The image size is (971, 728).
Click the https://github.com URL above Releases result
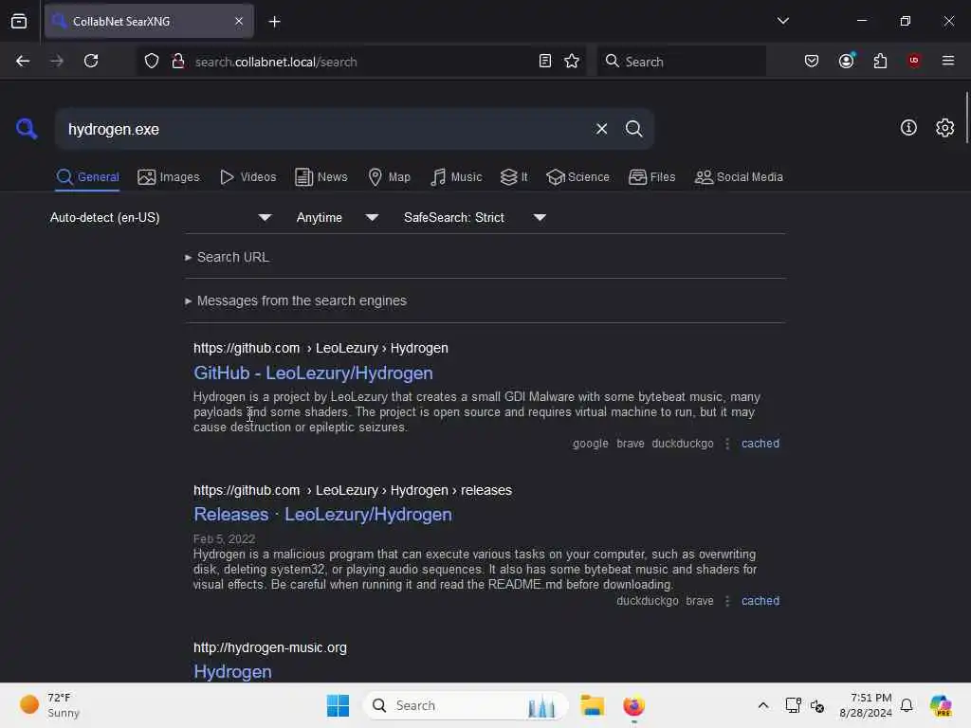(247, 490)
